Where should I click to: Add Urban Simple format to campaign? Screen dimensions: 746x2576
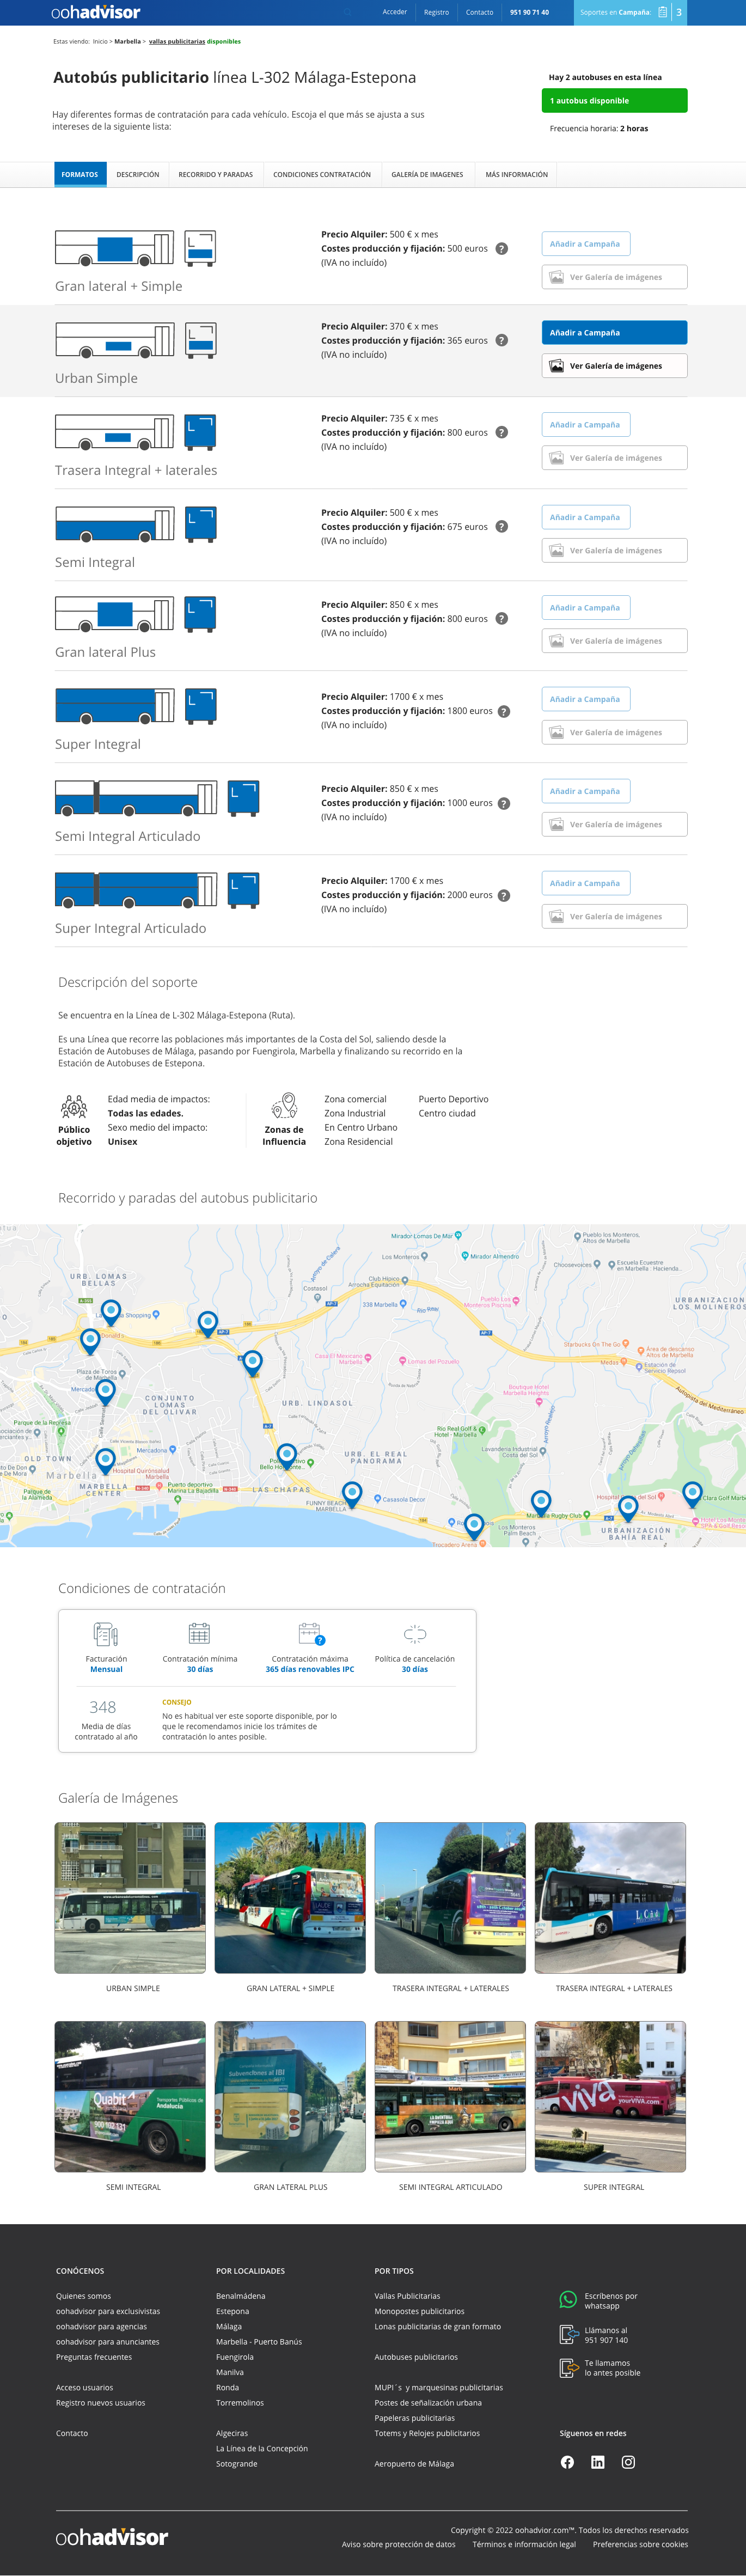(x=614, y=333)
